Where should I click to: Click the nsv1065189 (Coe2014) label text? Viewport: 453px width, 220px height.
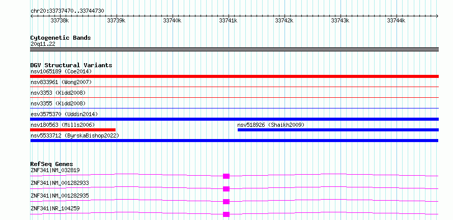point(61,71)
